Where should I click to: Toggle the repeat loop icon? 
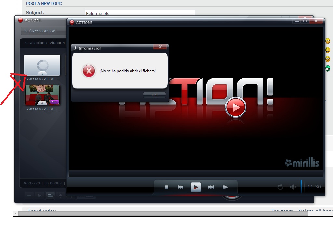280,187
